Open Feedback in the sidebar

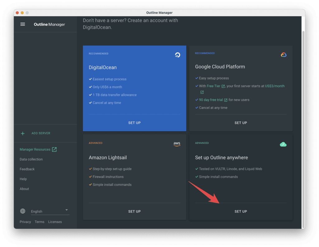pos(27,169)
